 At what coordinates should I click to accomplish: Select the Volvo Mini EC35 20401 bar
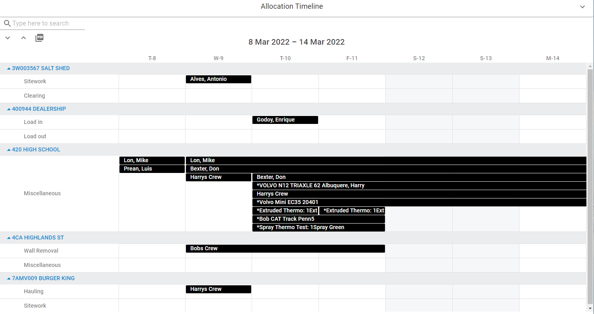click(419, 202)
